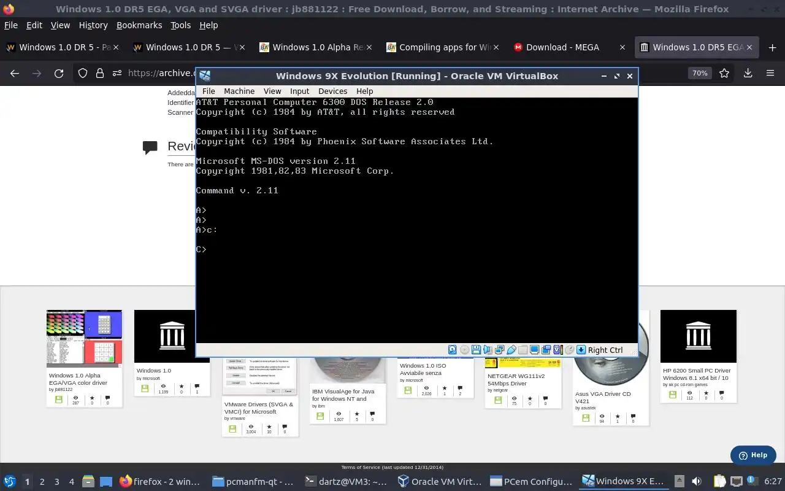
Task: Click the VirtualBox CPU execution cap indicator
Action: click(557, 350)
